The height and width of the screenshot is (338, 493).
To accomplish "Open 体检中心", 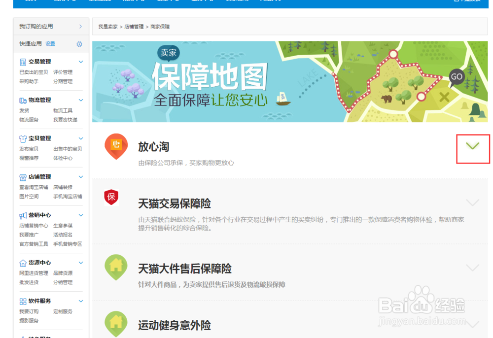I will (x=63, y=158).
